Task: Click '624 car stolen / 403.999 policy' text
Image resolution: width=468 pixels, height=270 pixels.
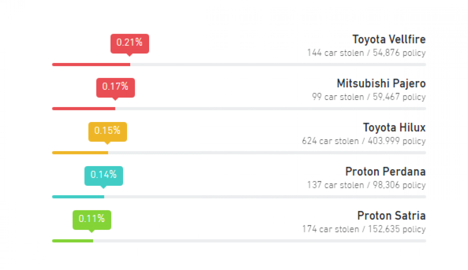Action: 364,141
